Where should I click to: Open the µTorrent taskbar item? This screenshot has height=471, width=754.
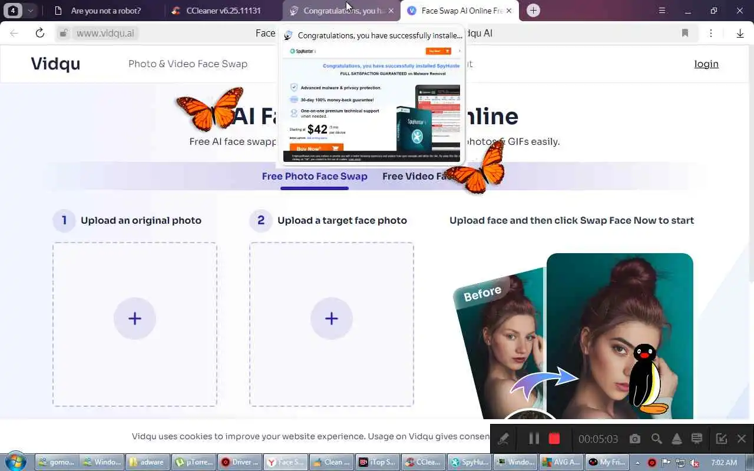tap(193, 462)
